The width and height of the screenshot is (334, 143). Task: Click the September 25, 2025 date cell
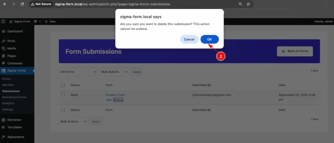click(x=297, y=97)
